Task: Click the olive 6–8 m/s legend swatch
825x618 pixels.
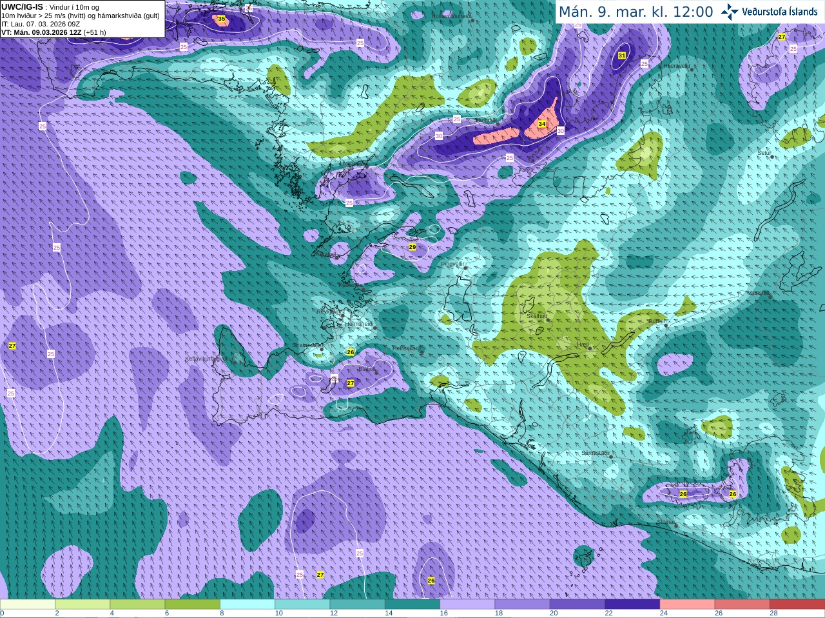Action: pyautogui.click(x=193, y=604)
